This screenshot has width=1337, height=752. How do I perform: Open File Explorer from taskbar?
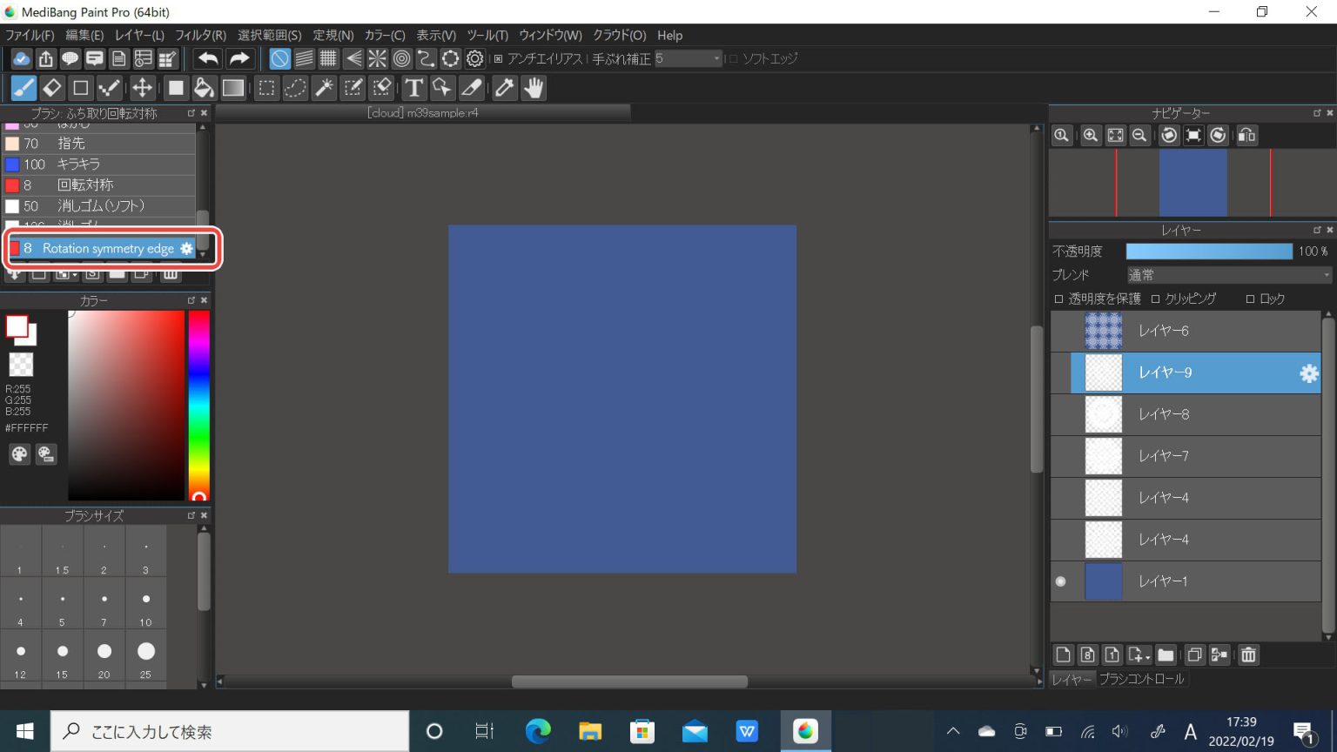click(590, 731)
